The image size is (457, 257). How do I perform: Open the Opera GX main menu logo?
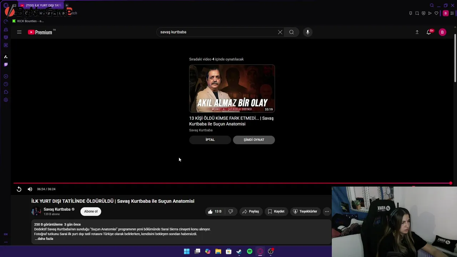[x=6, y=5]
